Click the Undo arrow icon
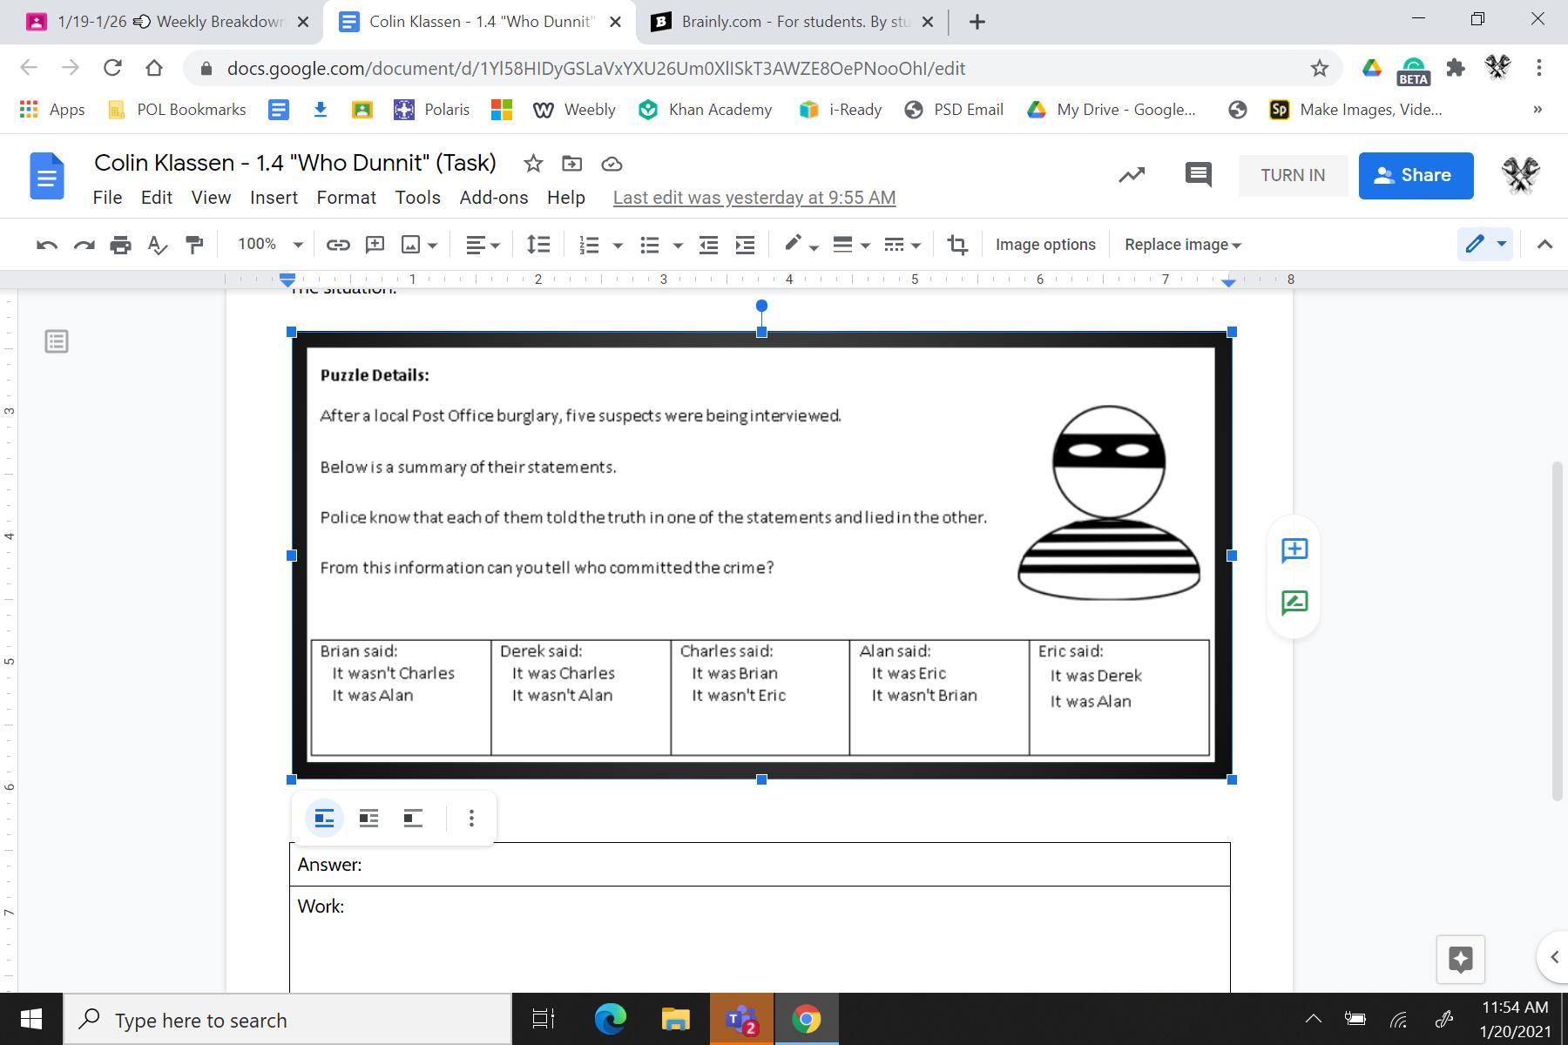The image size is (1568, 1045). click(x=47, y=245)
